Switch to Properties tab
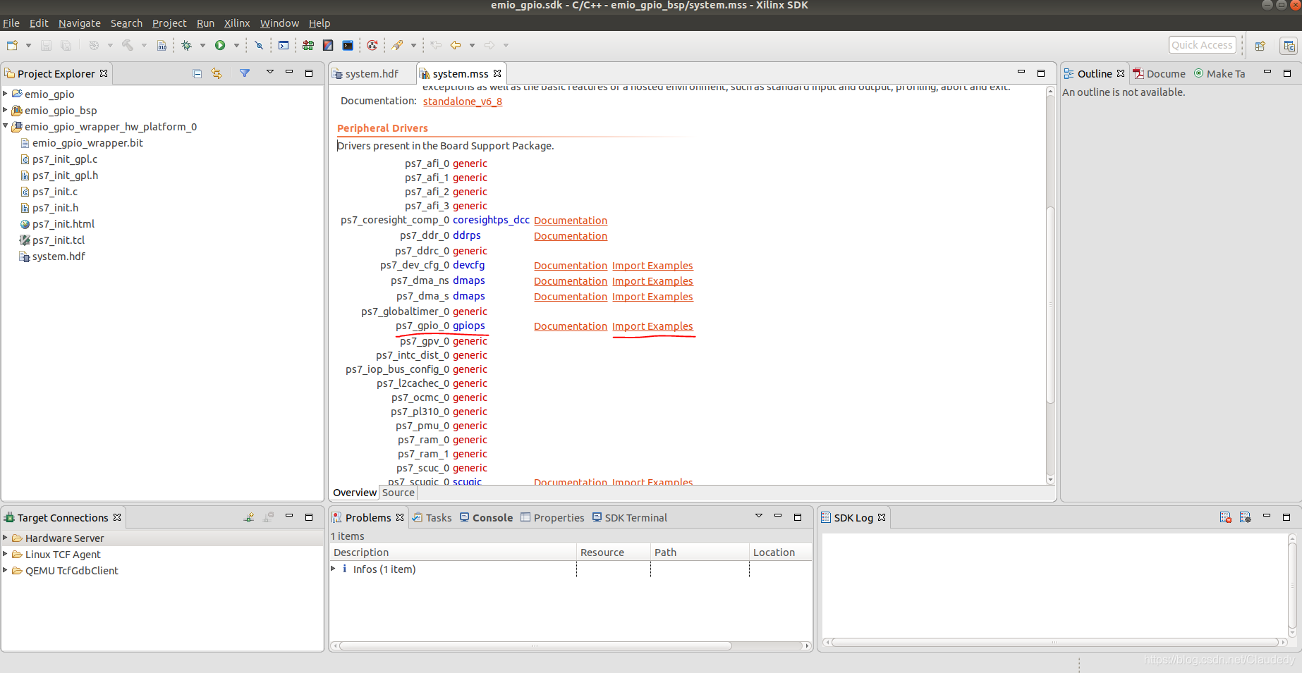1302x673 pixels. (552, 518)
